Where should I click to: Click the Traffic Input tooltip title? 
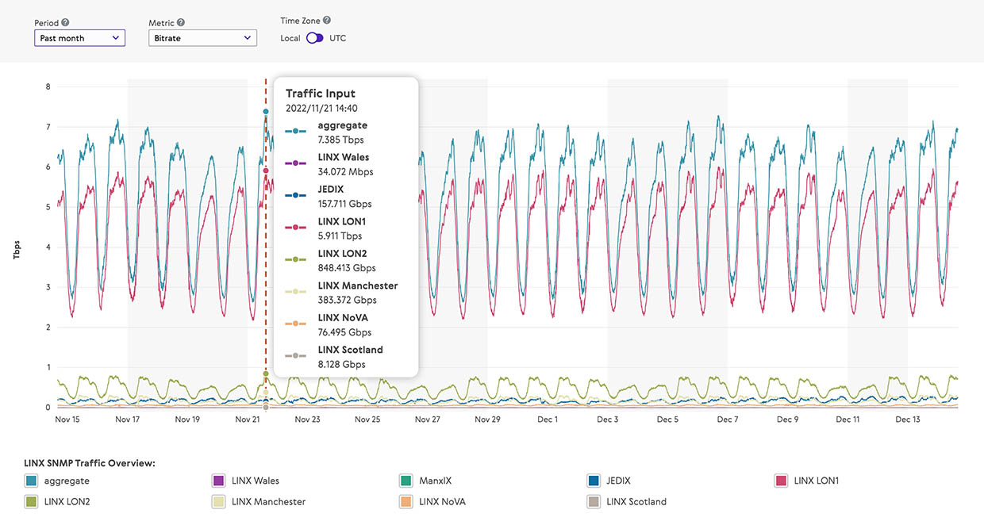tap(321, 94)
